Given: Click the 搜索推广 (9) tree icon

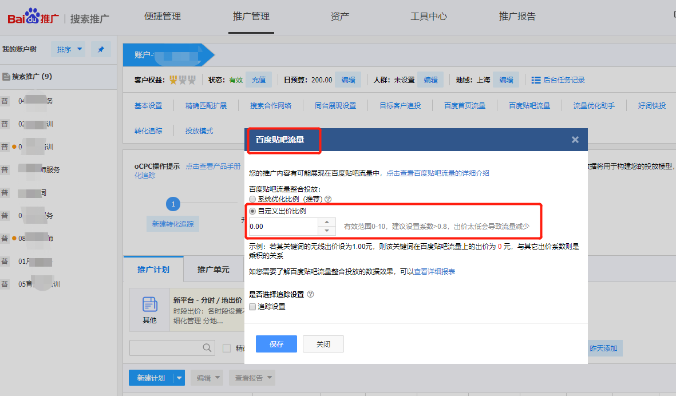Looking at the screenshot, I should (x=6, y=77).
